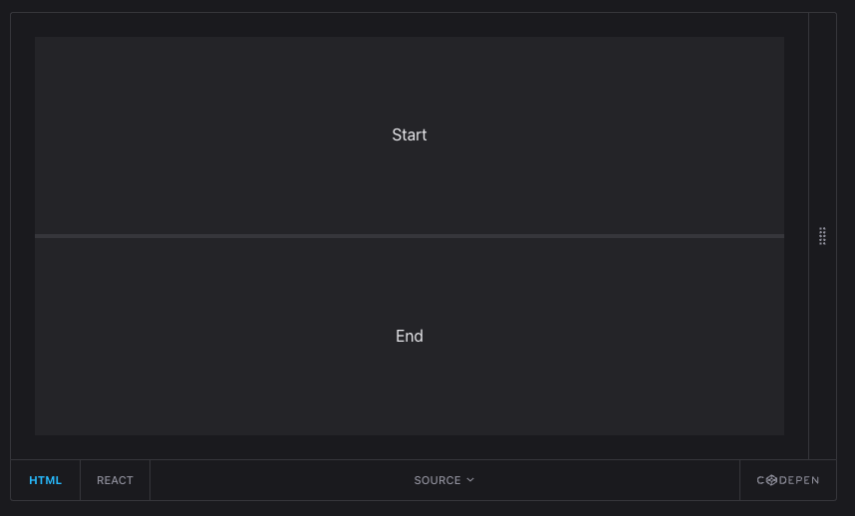
Task: Click the End label text
Action: [410, 337]
